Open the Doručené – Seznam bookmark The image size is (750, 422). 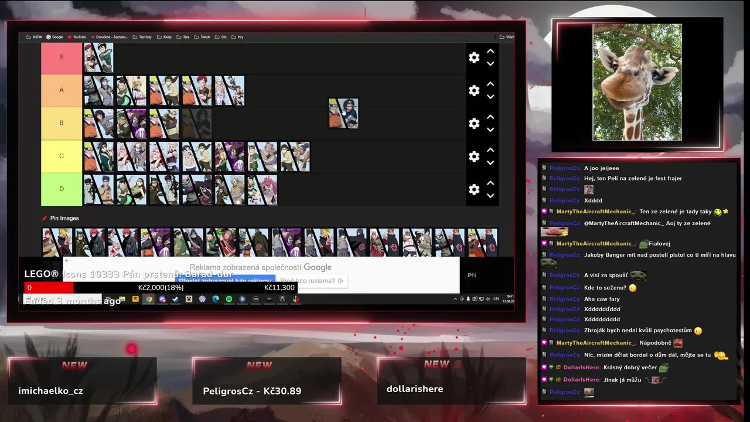coord(109,37)
